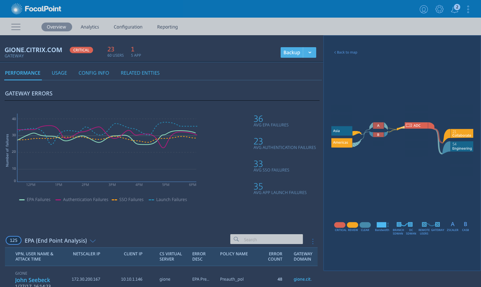
Task: Click the Backup button
Action: pos(292,52)
